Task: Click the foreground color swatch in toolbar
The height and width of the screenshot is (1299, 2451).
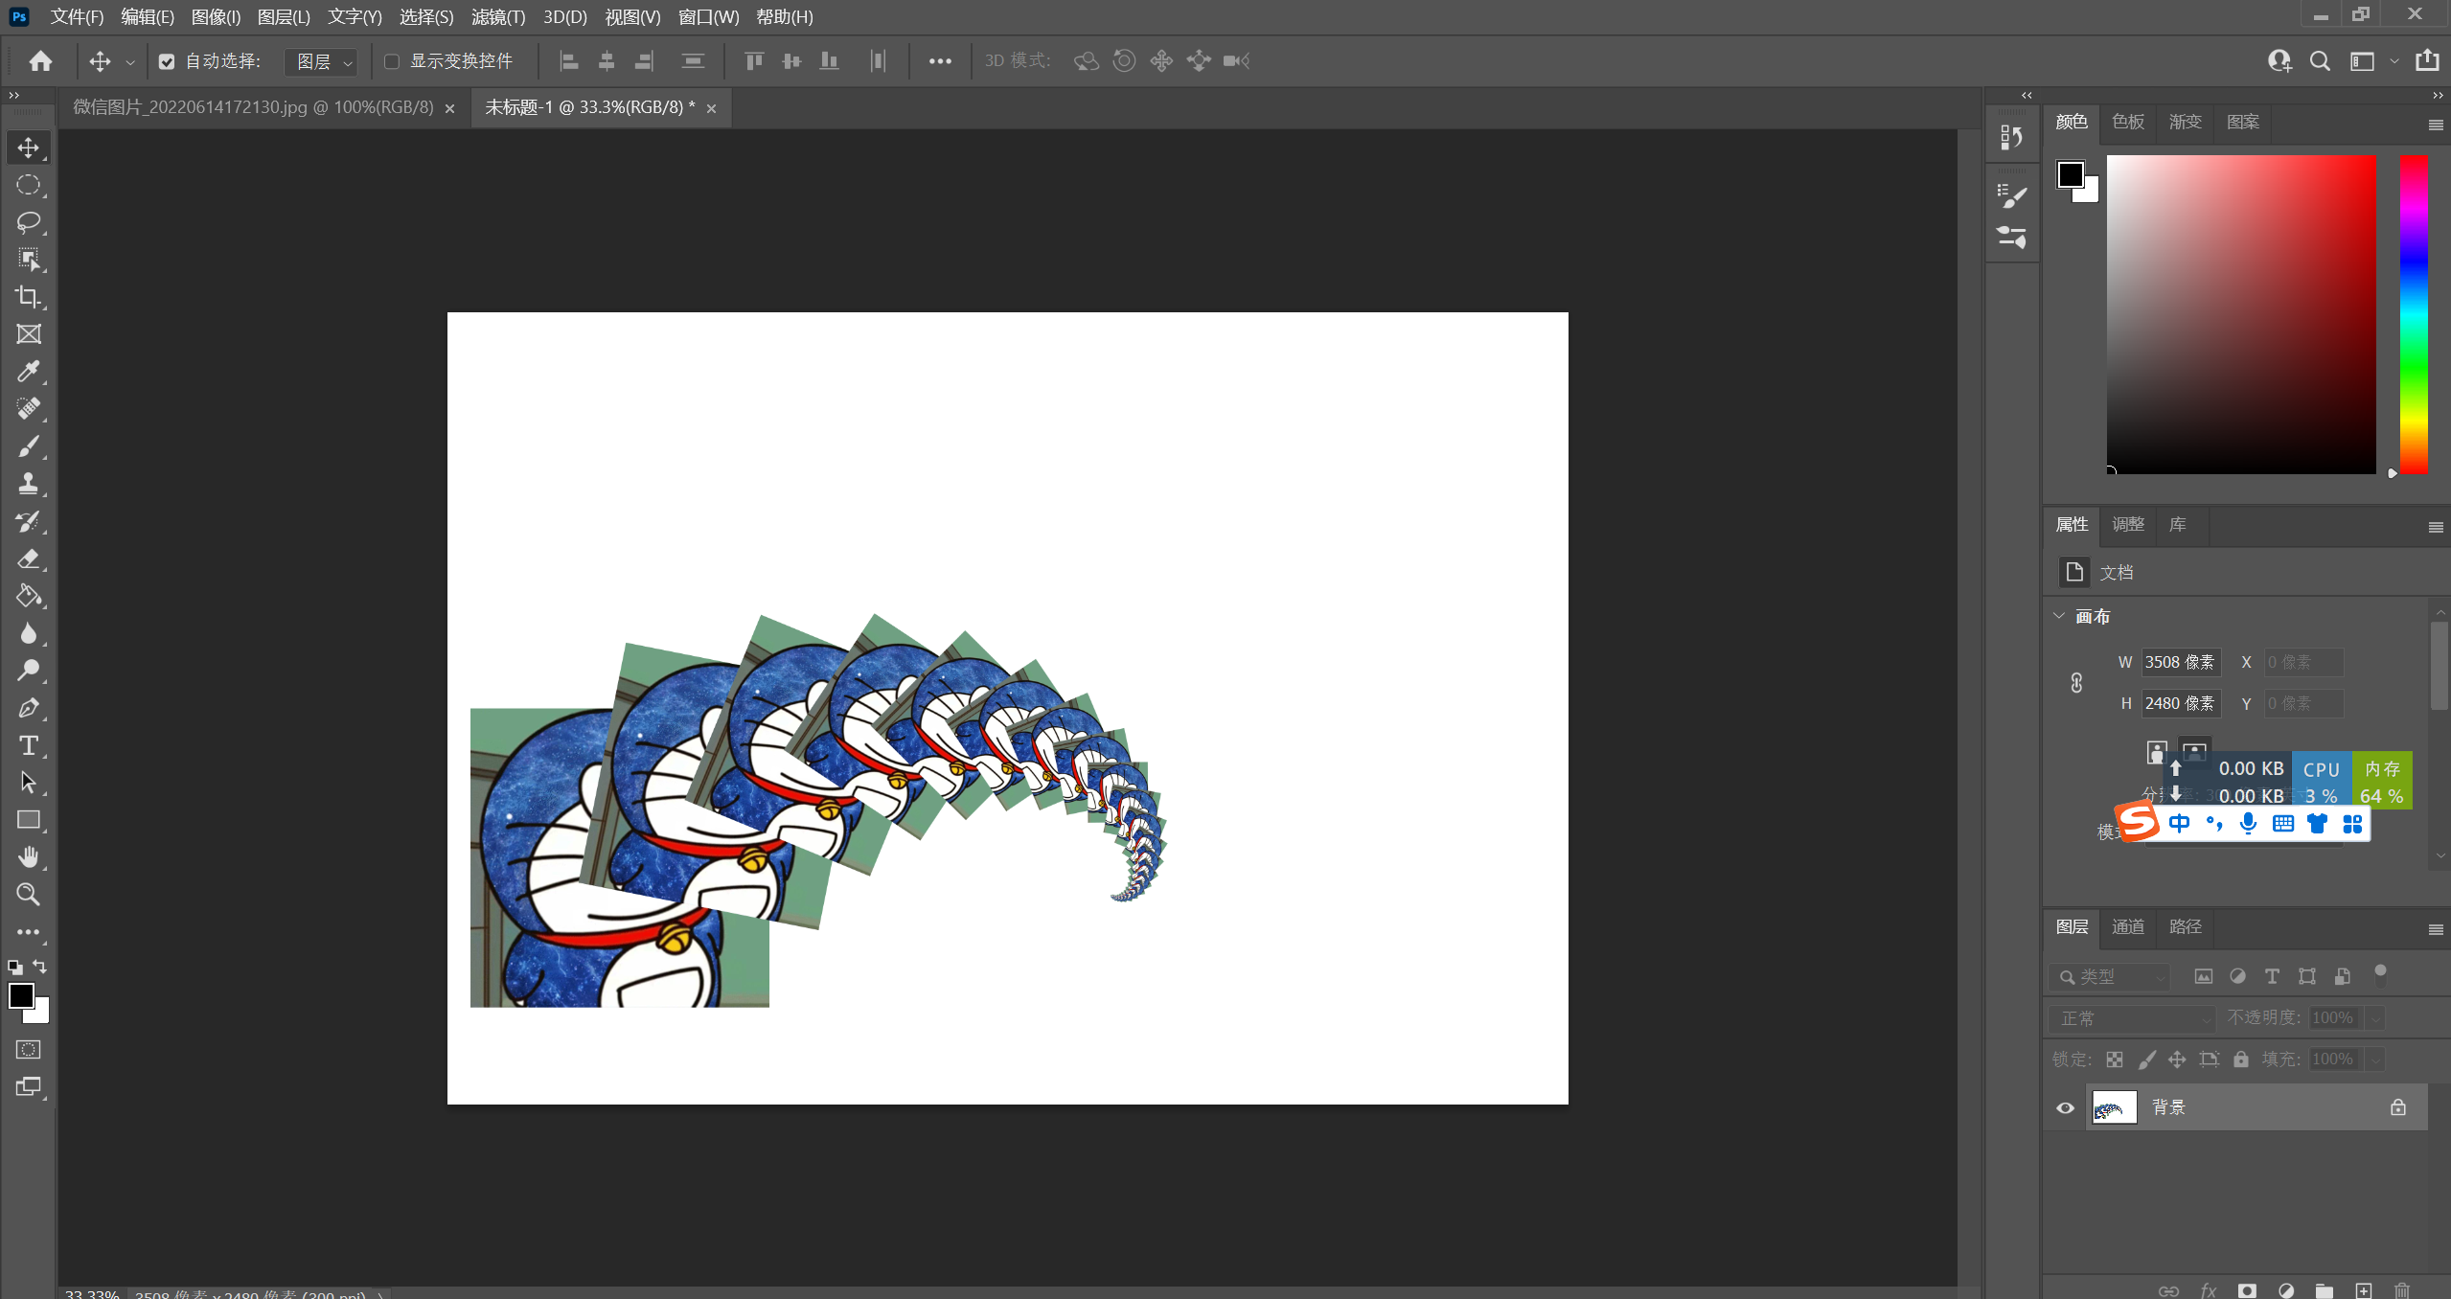Action: (20, 995)
